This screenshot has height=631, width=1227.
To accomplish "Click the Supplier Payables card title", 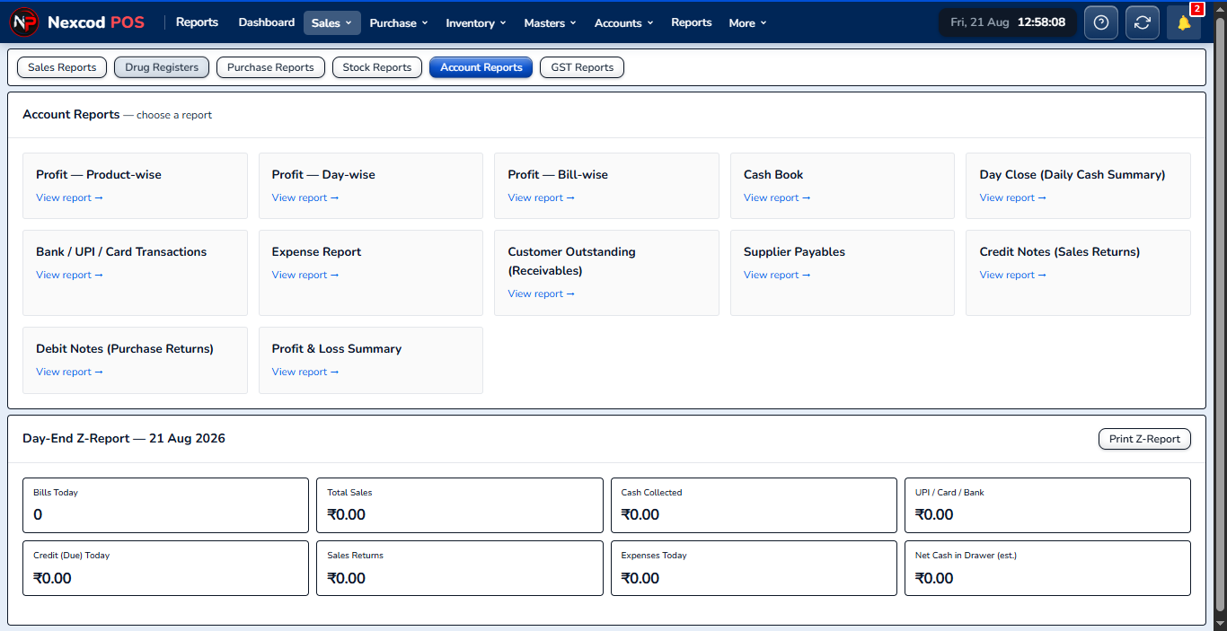I will point(794,251).
